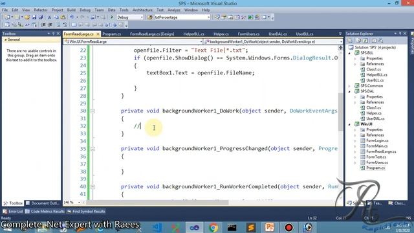Click the Visual Studio taskbar icon

tap(194, 227)
